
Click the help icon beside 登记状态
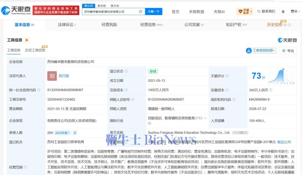[x=126, y=71]
